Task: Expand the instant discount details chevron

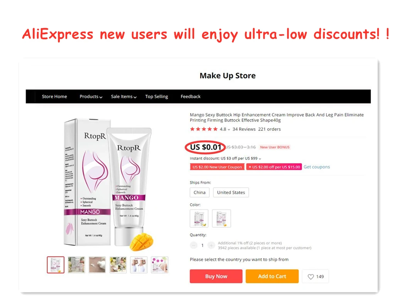Action: [260, 158]
